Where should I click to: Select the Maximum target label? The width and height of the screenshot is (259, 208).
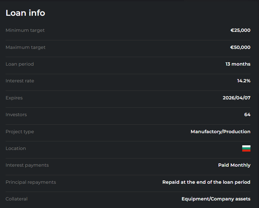(x=26, y=47)
